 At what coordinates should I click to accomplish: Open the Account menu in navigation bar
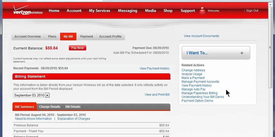pos(74,11)
